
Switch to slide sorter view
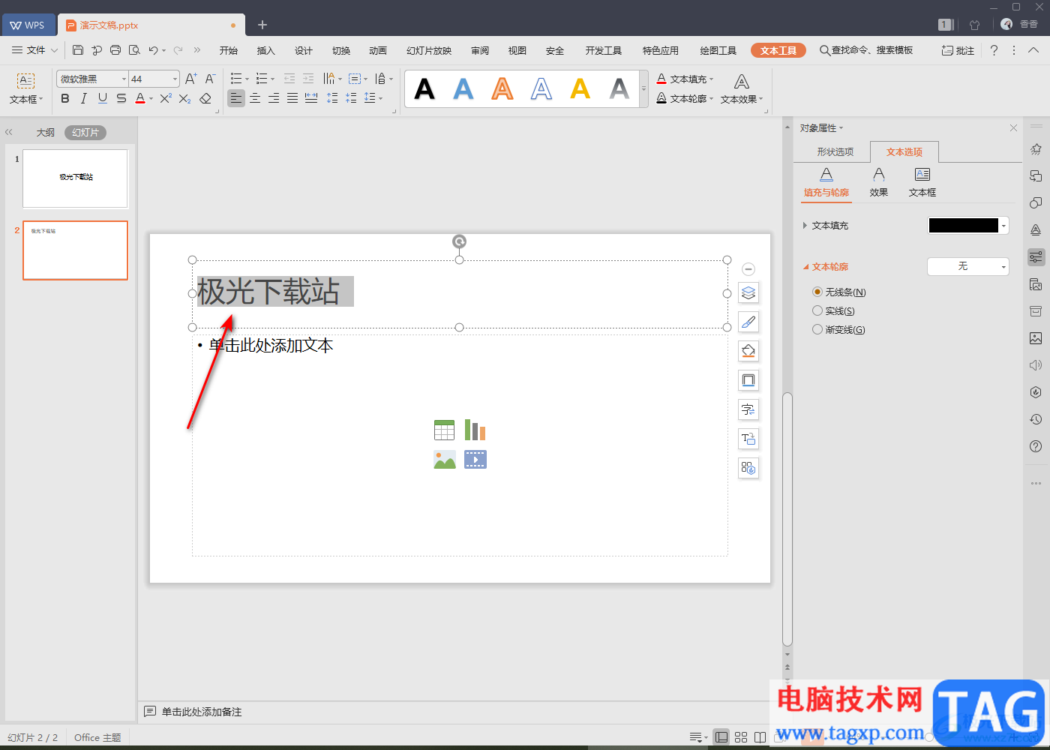[x=741, y=737]
